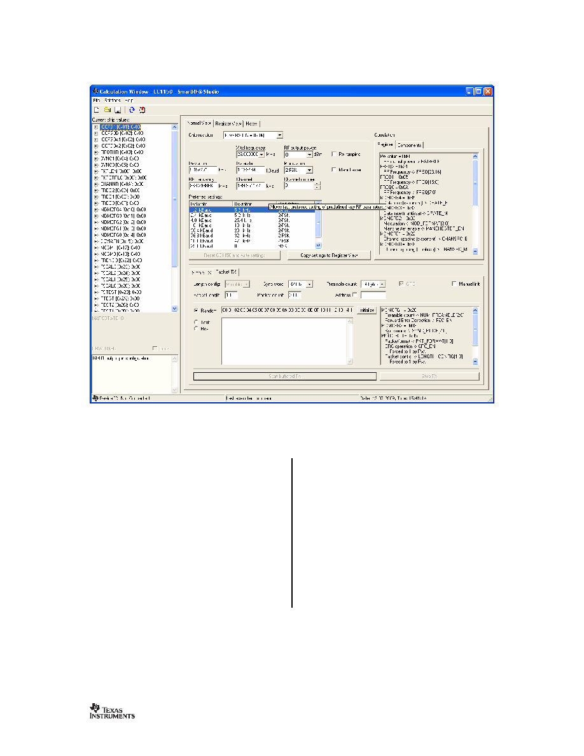584x756 pixels.
Task: Click the Correlation register list scrollbar up arrow
Action: (475, 156)
